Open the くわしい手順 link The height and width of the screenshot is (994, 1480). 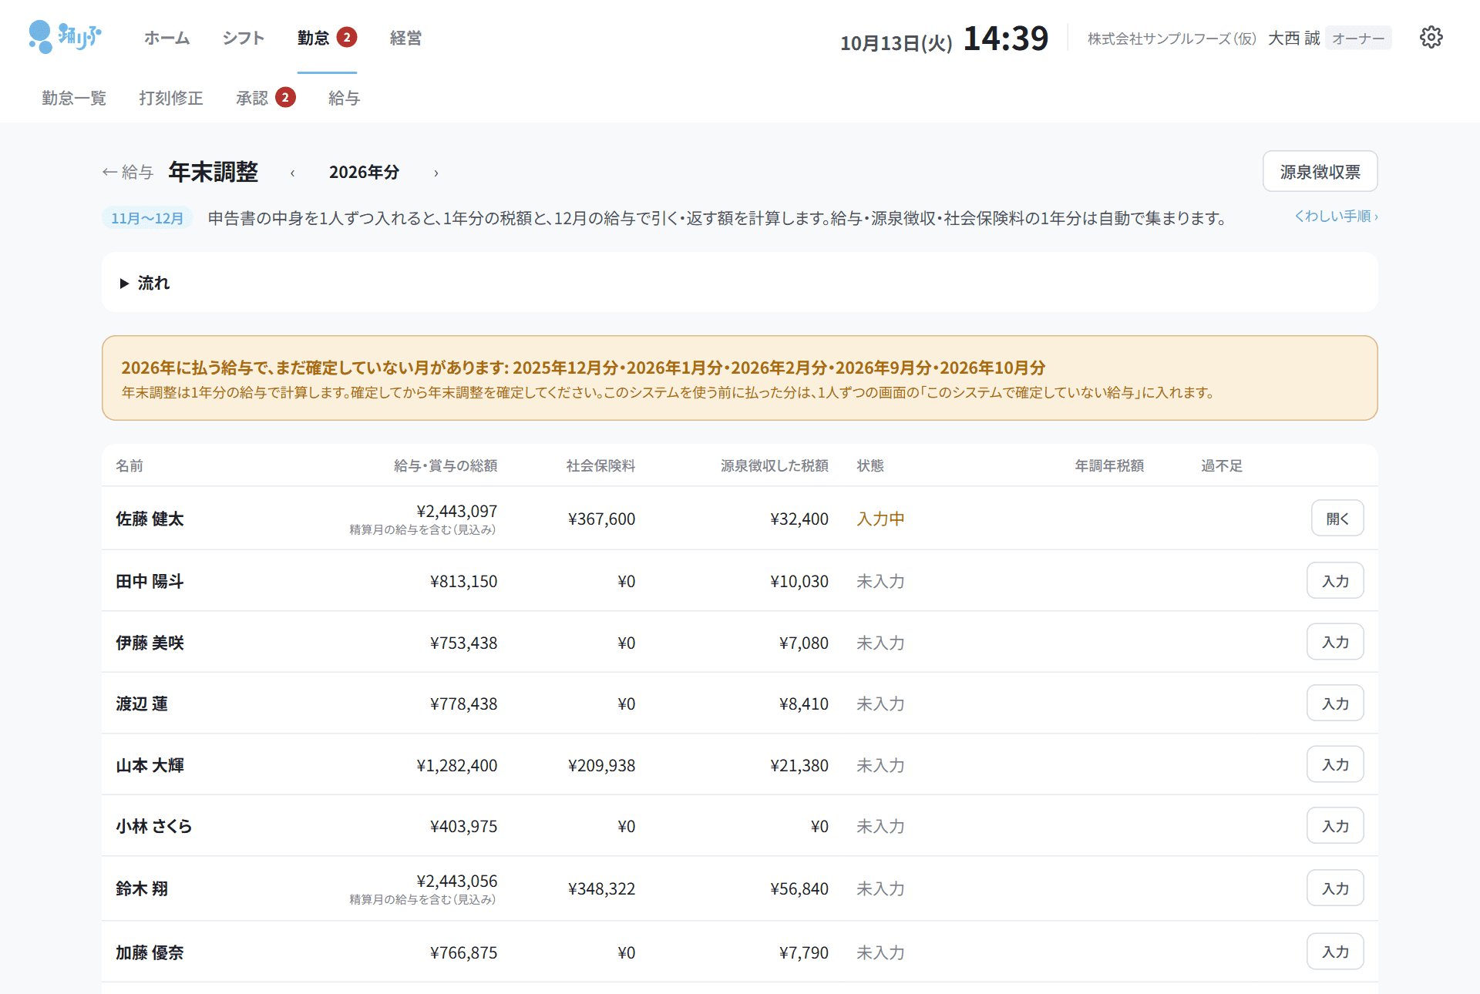coord(1336,217)
